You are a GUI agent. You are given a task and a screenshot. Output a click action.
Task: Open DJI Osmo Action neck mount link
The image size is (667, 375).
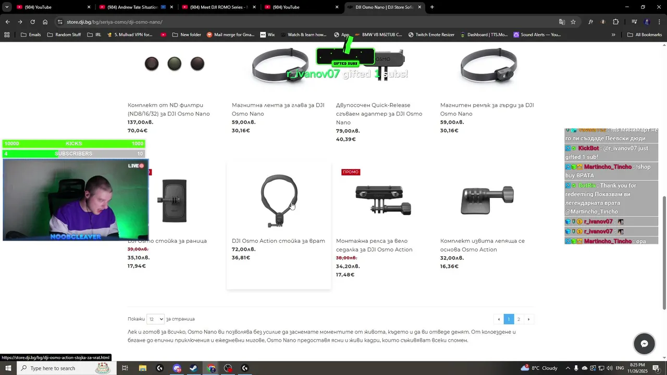click(x=278, y=241)
